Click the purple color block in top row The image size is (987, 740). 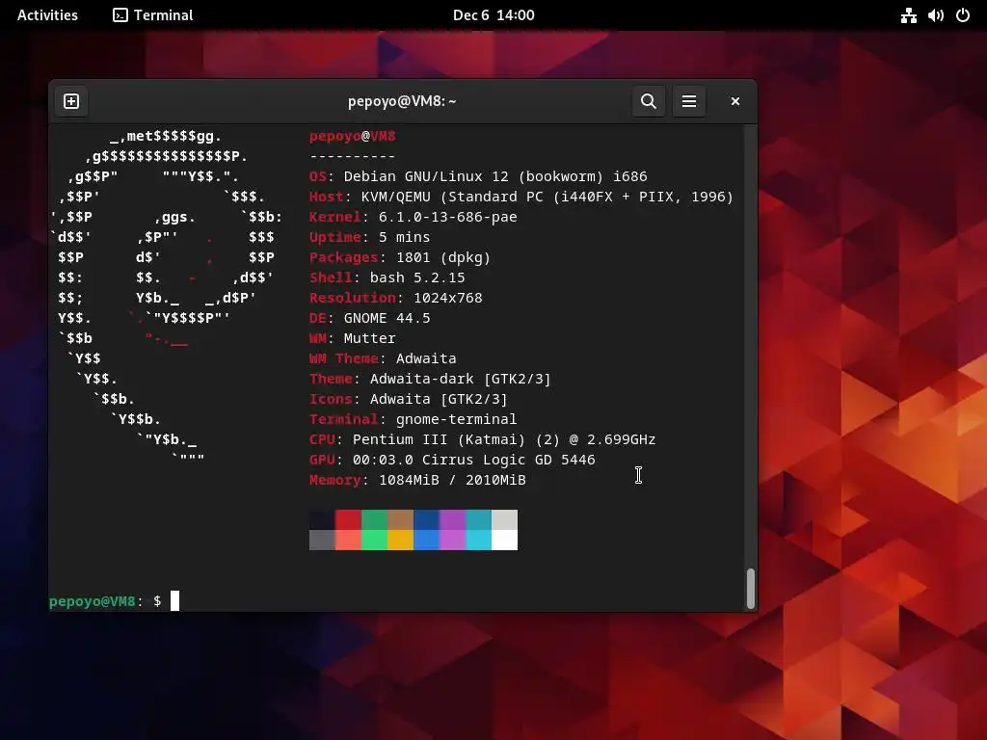tap(453, 519)
